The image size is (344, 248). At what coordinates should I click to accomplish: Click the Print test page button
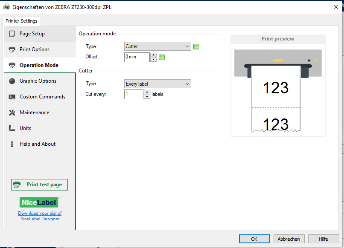(x=40, y=185)
